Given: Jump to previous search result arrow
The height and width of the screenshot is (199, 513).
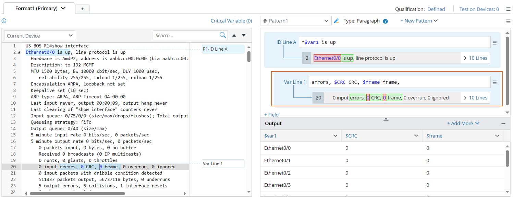Looking at the screenshot, I should point(234,35).
